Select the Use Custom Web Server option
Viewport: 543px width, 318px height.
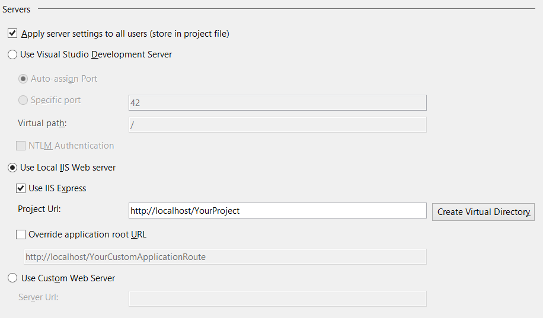(12, 278)
